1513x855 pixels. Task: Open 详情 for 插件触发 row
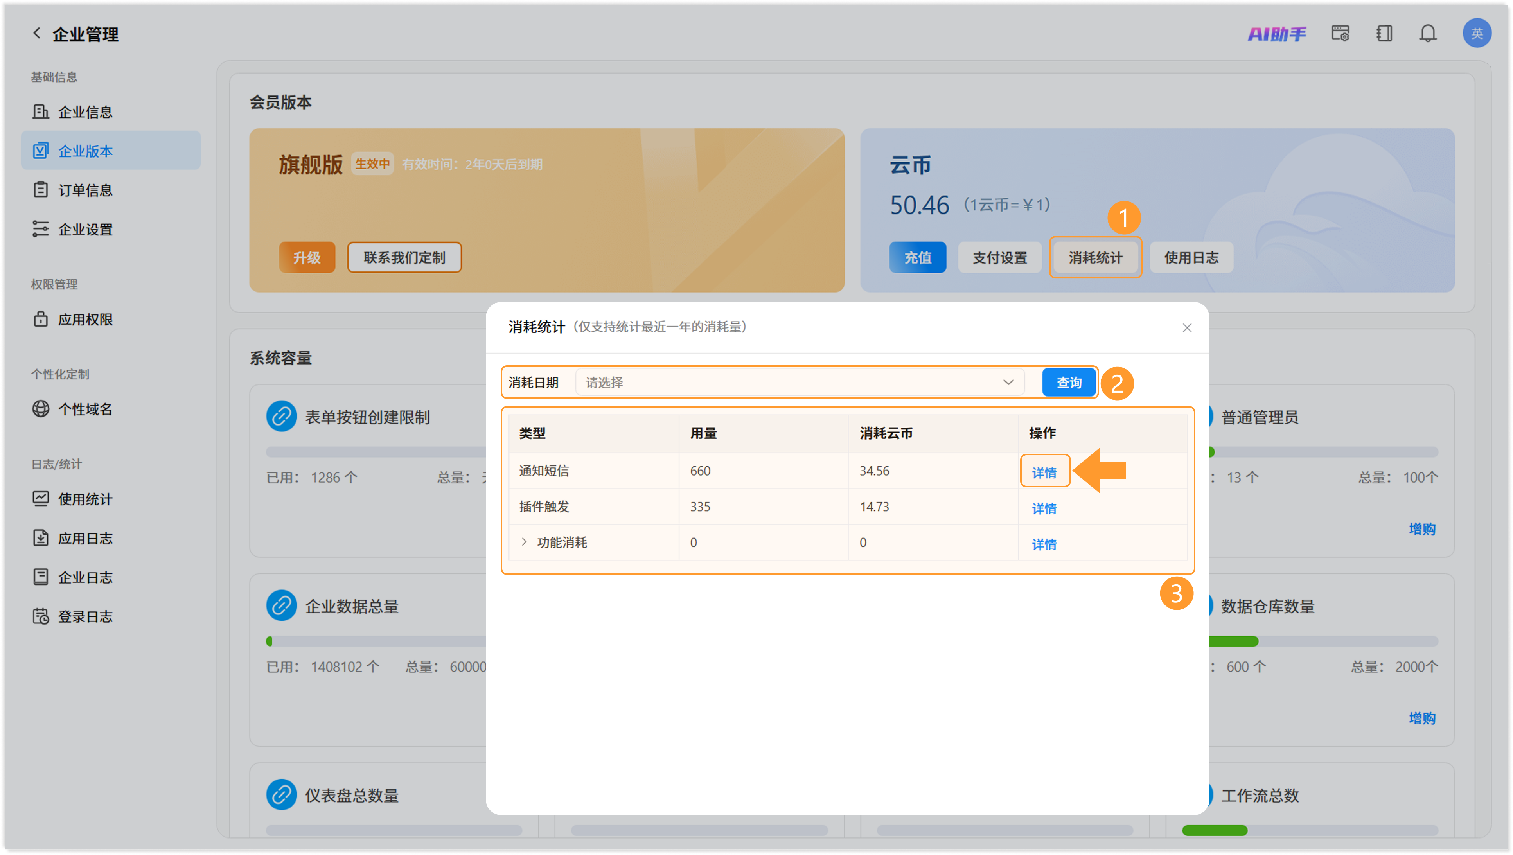1044,508
